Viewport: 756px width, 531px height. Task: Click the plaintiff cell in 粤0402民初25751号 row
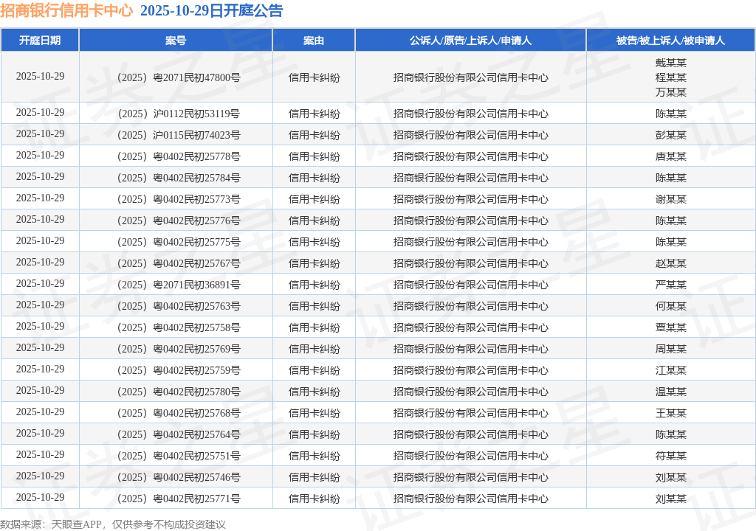470,456
